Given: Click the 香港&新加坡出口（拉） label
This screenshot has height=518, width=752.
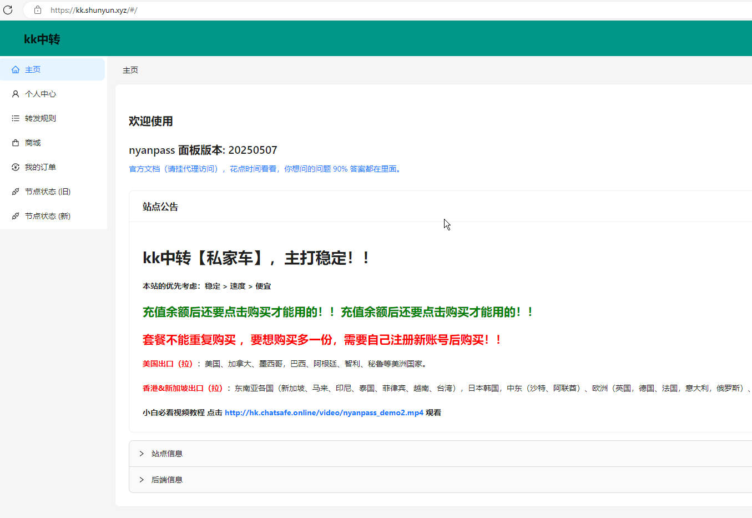Looking at the screenshot, I should (183, 388).
